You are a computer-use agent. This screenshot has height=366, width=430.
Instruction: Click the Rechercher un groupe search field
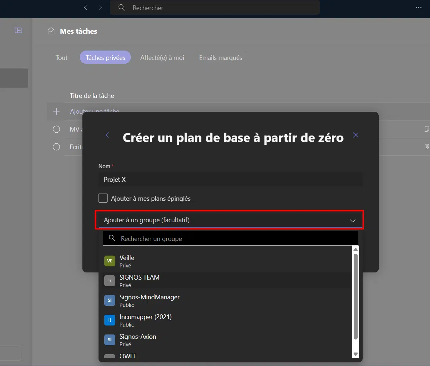pyautogui.click(x=229, y=239)
